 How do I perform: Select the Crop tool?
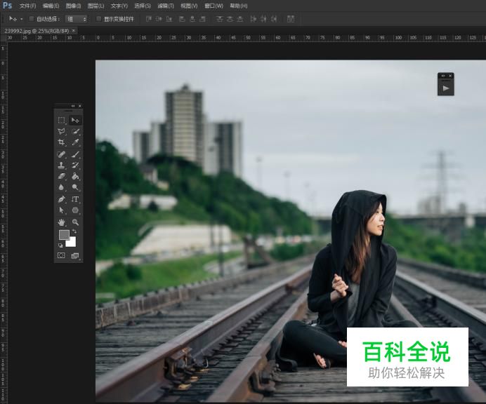[x=62, y=142]
